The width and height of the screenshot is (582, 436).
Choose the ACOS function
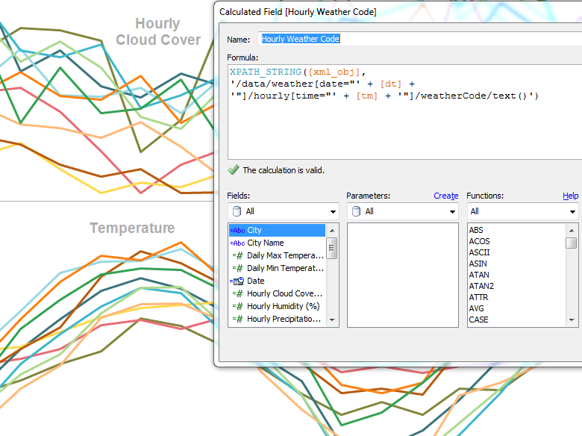pyautogui.click(x=479, y=241)
